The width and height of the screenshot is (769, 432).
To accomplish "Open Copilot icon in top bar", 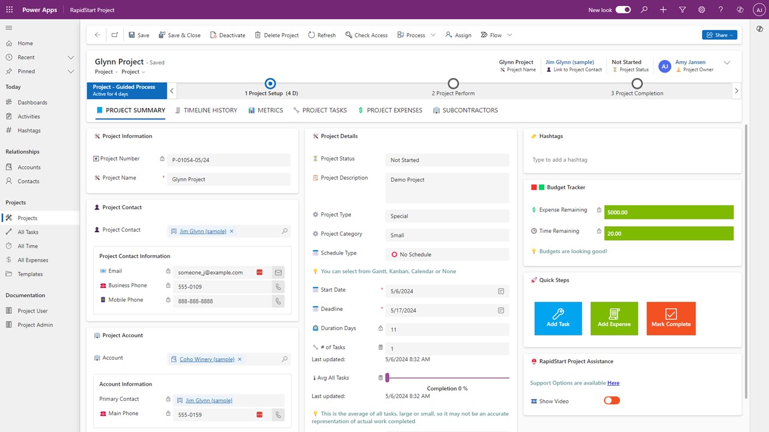I will pos(740,10).
